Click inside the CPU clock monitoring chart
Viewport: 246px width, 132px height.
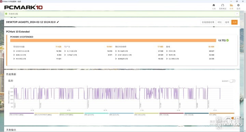point(123,97)
